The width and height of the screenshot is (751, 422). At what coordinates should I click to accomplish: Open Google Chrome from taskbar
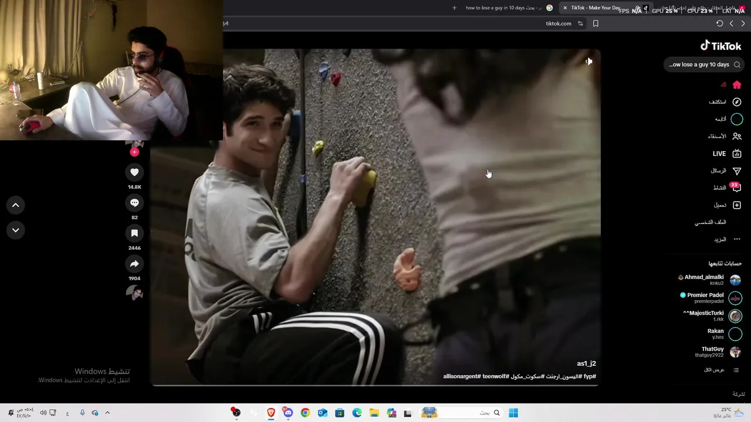[305, 413]
